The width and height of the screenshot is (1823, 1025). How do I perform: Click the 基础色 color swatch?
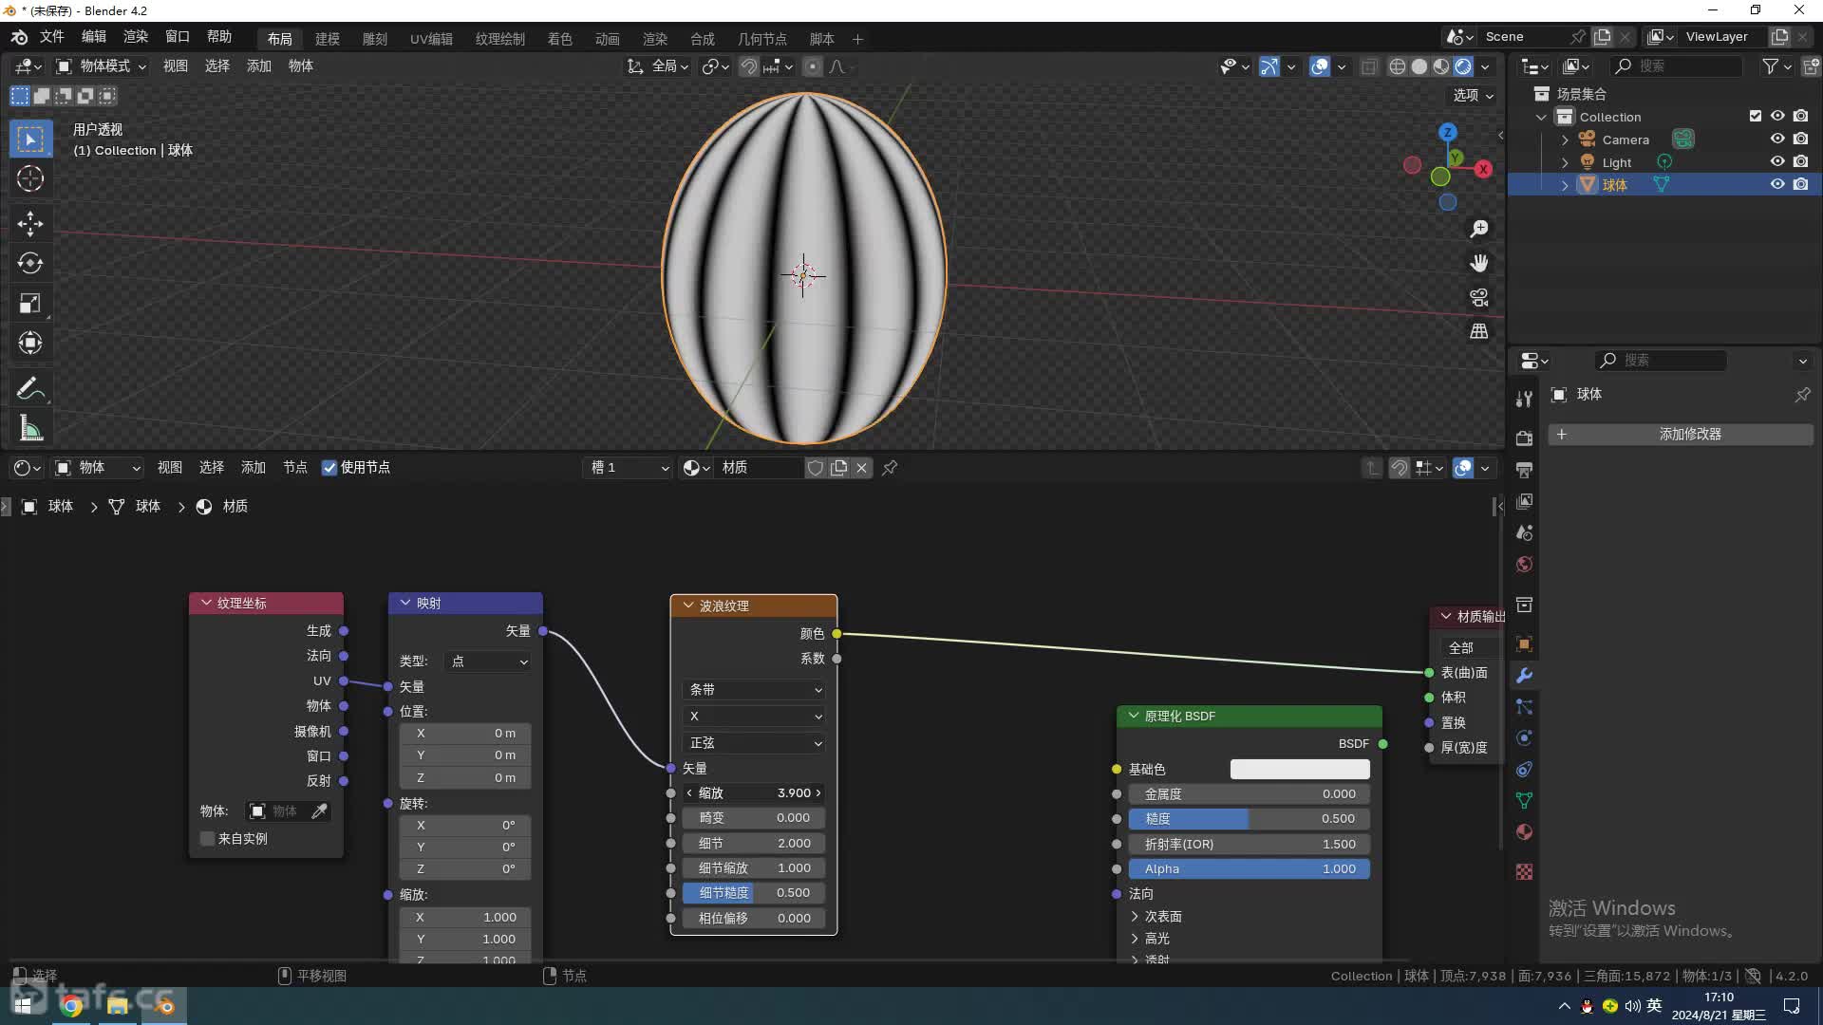click(1300, 769)
